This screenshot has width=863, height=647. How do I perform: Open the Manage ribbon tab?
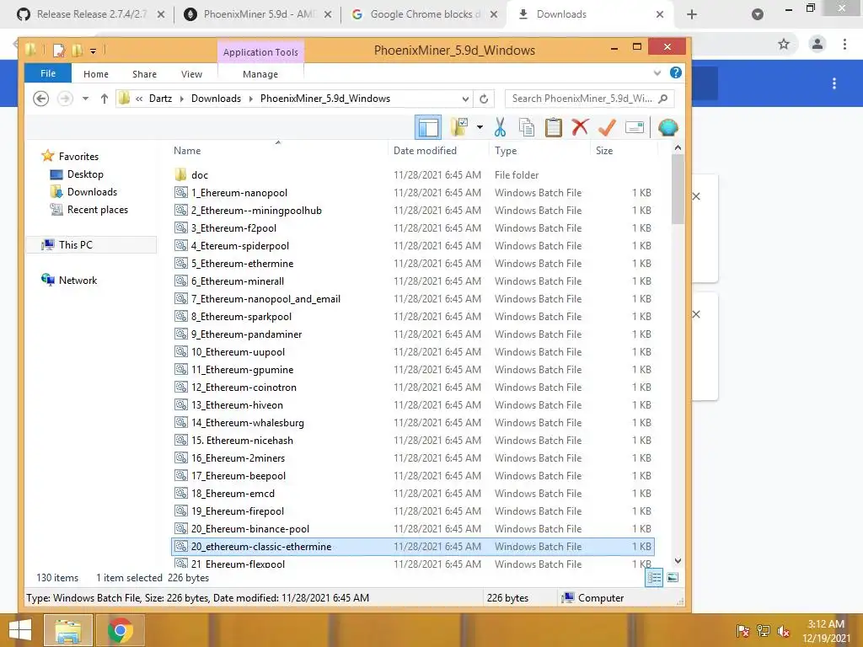[260, 74]
